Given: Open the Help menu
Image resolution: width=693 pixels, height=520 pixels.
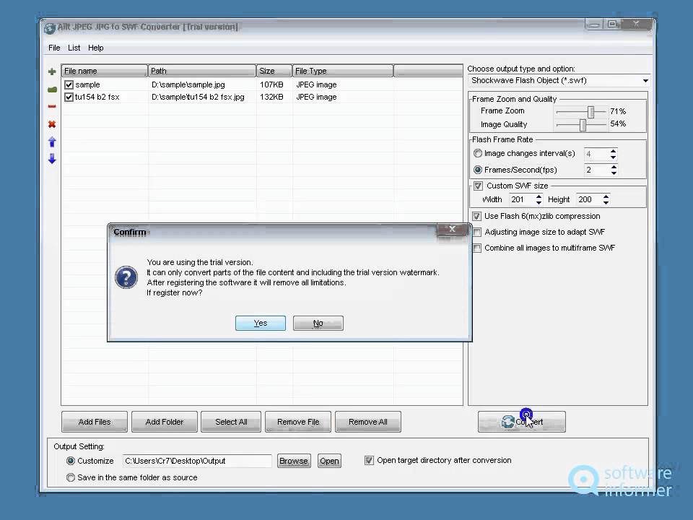Looking at the screenshot, I should (x=95, y=48).
